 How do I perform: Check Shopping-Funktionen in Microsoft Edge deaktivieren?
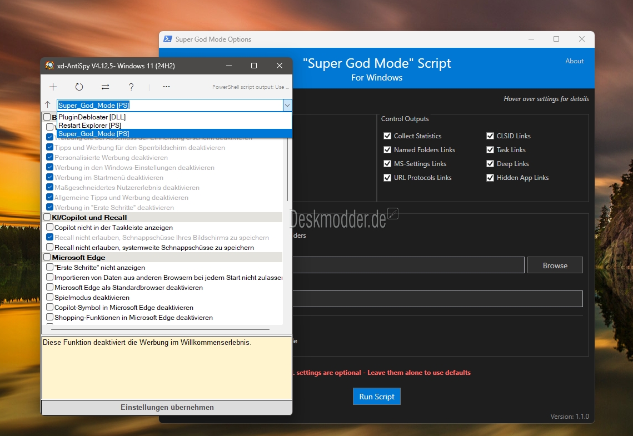pos(49,317)
